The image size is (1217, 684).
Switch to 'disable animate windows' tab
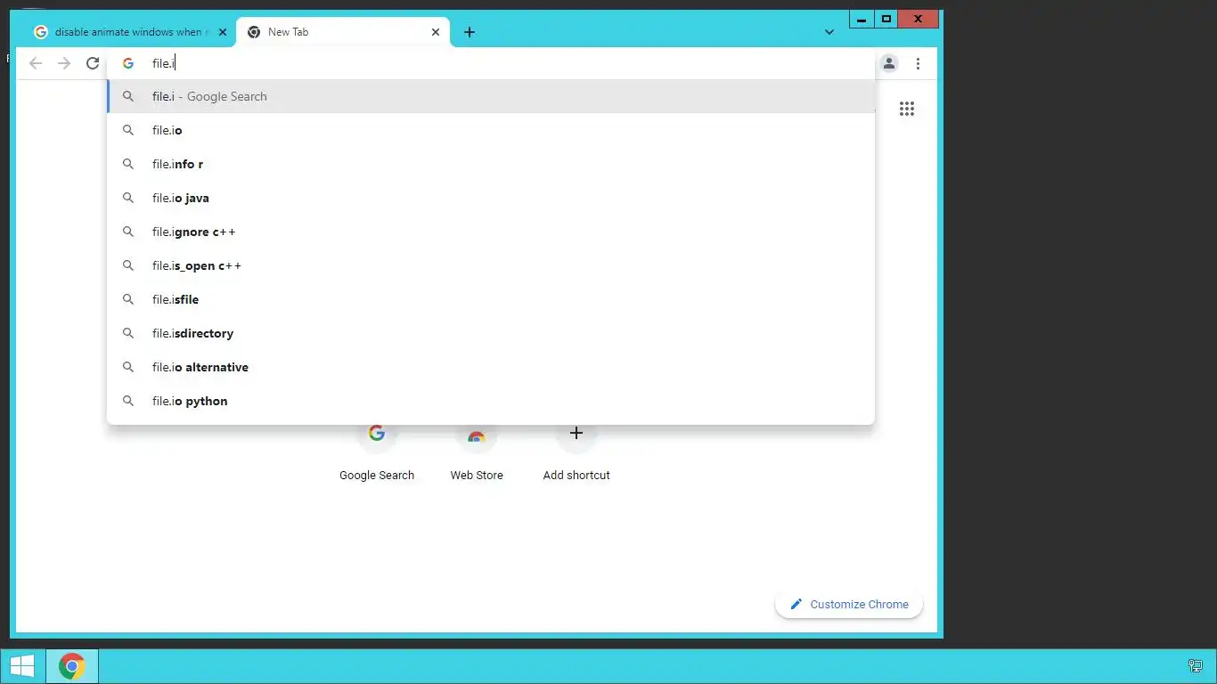(129, 32)
